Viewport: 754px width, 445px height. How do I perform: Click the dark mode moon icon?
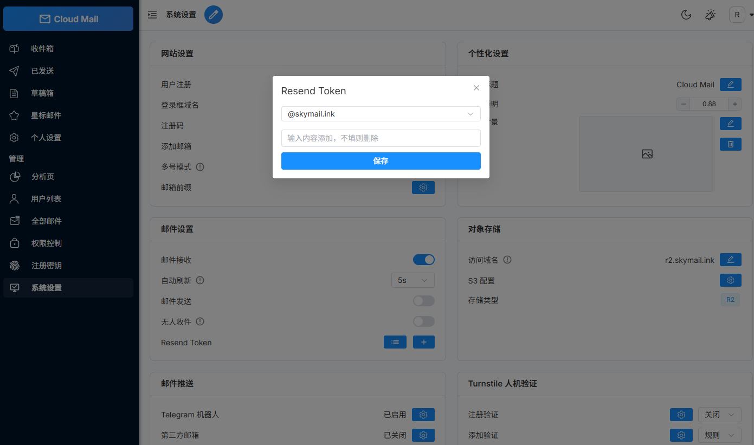point(686,15)
